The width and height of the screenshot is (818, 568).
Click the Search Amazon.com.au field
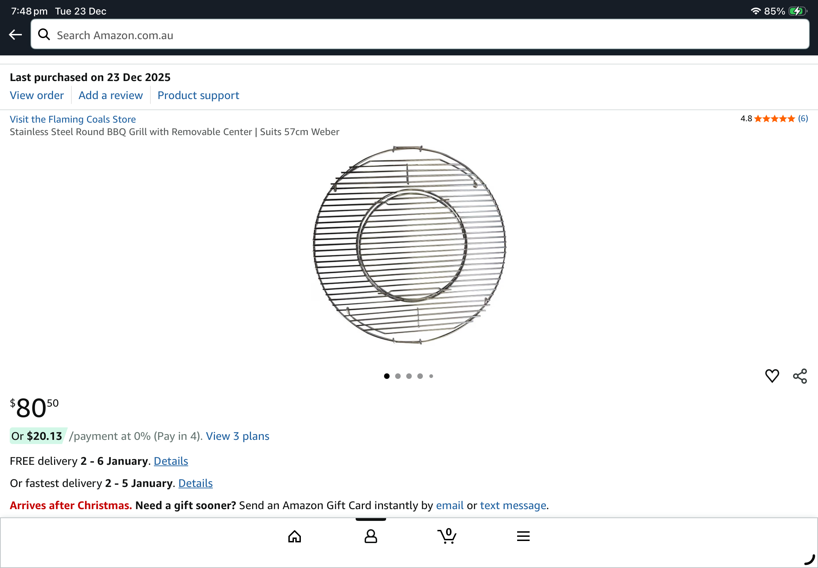click(x=420, y=34)
